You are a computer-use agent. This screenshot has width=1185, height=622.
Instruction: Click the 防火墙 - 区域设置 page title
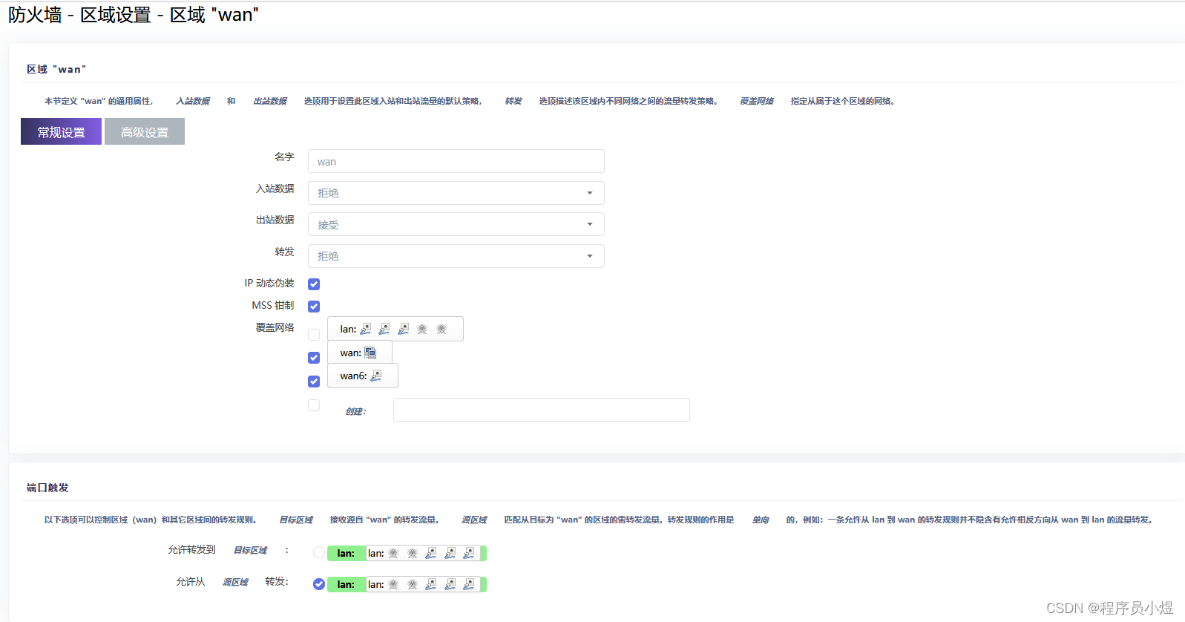pos(134,15)
